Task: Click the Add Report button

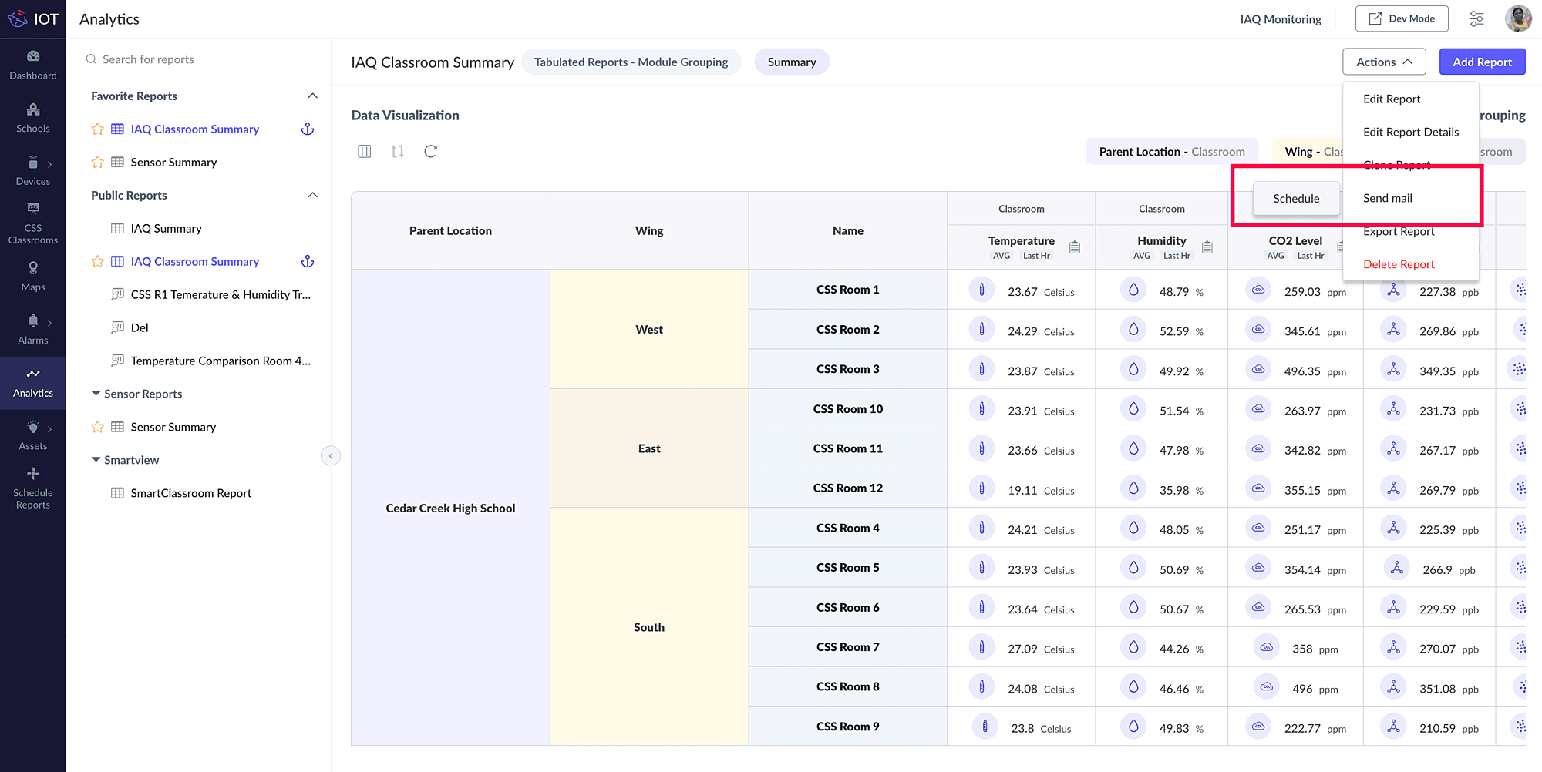Action: [x=1482, y=62]
